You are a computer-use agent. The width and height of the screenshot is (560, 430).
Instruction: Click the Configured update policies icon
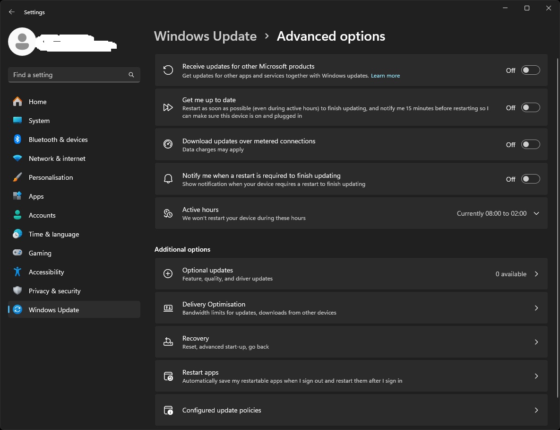point(168,410)
